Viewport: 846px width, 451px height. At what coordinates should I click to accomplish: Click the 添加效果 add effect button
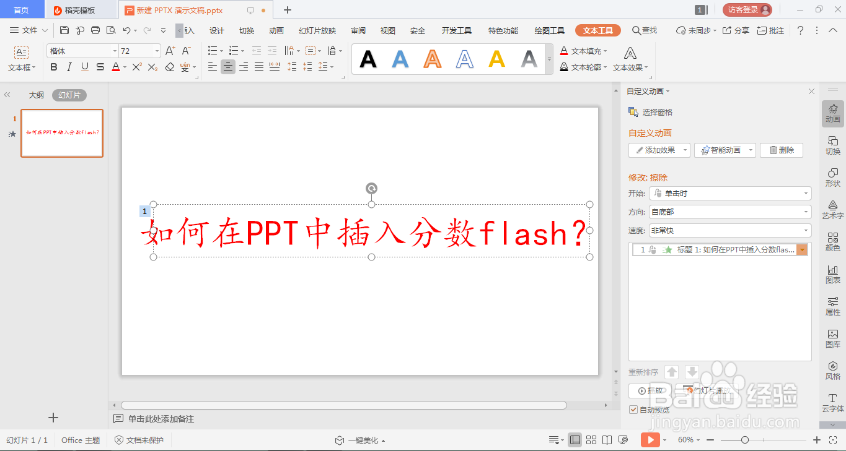coord(659,150)
